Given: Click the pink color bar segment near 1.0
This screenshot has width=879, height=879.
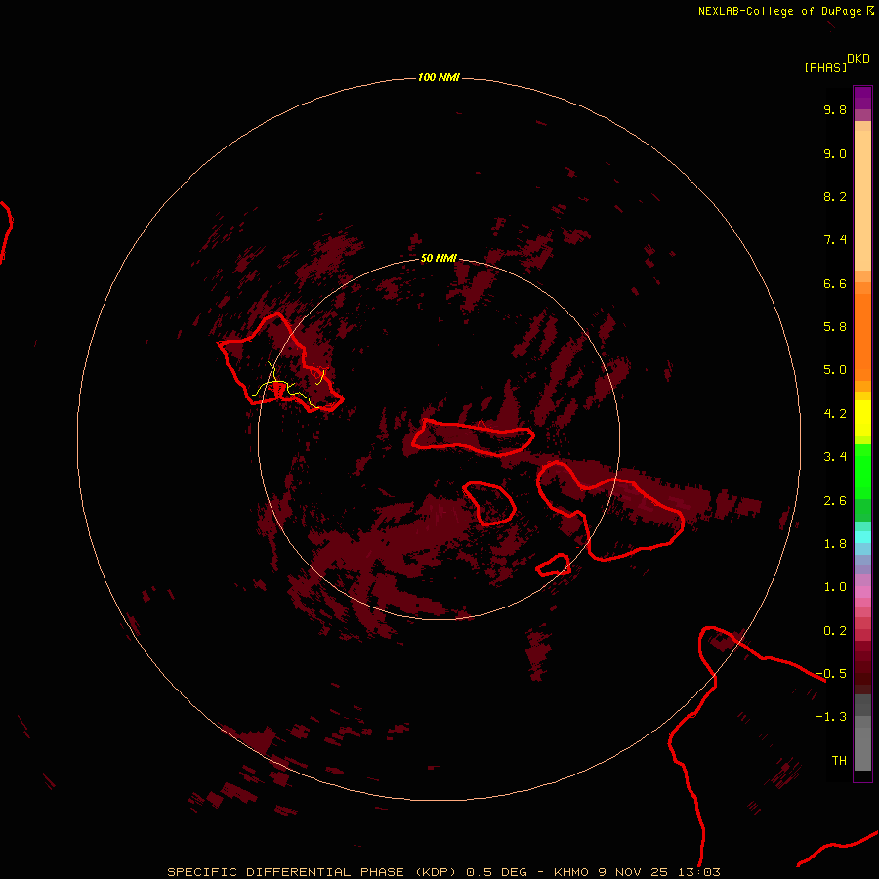Looking at the screenshot, I should point(862,592).
